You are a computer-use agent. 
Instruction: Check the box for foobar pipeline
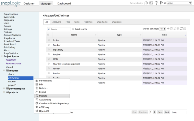pyautogui.click(x=48, y=40)
